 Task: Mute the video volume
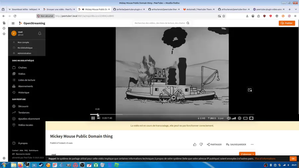click(x=229, y=118)
